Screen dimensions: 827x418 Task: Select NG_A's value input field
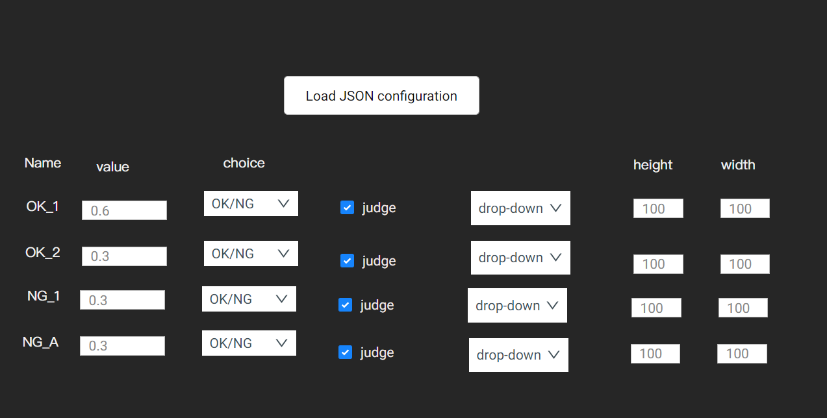(x=122, y=345)
